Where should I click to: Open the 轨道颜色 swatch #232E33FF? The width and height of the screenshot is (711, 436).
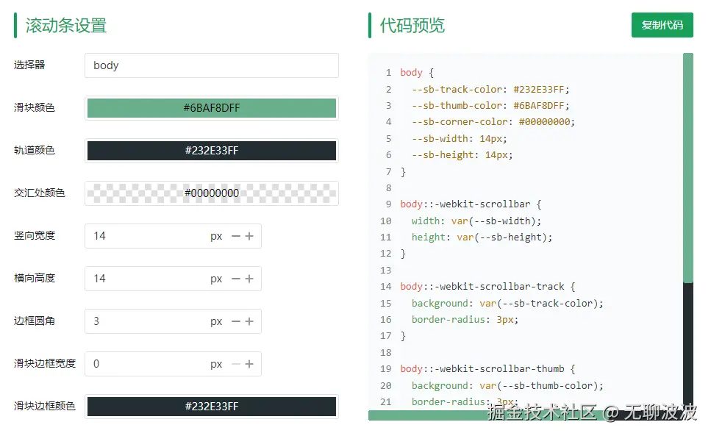pyautogui.click(x=211, y=151)
